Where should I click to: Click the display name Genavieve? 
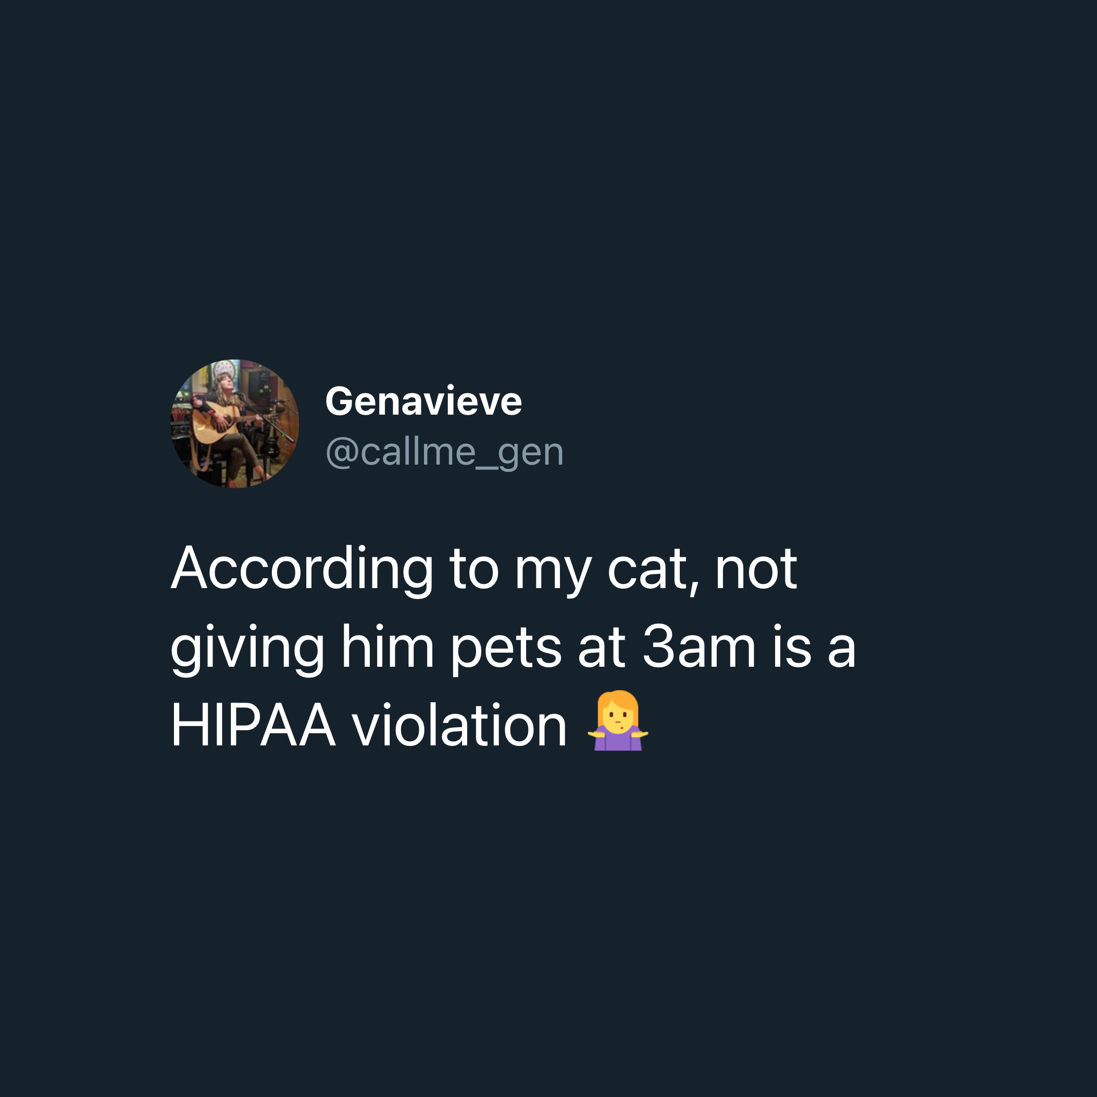[423, 401]
